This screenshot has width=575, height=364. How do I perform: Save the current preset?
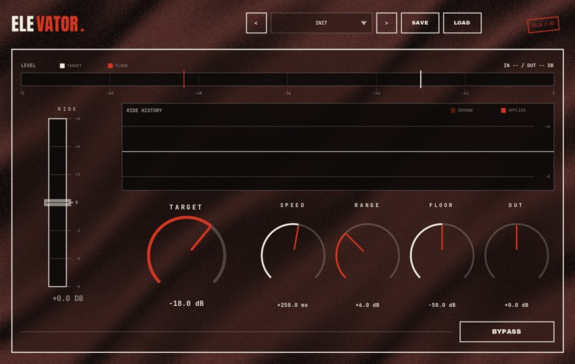(420, 23)
